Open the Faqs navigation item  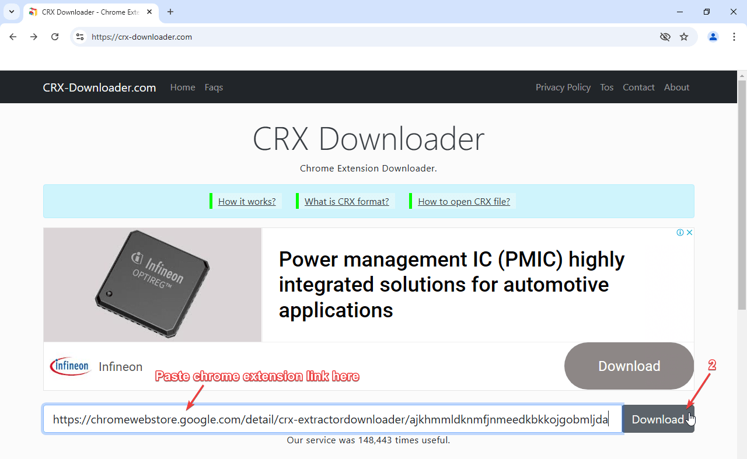tap(214, 87)
